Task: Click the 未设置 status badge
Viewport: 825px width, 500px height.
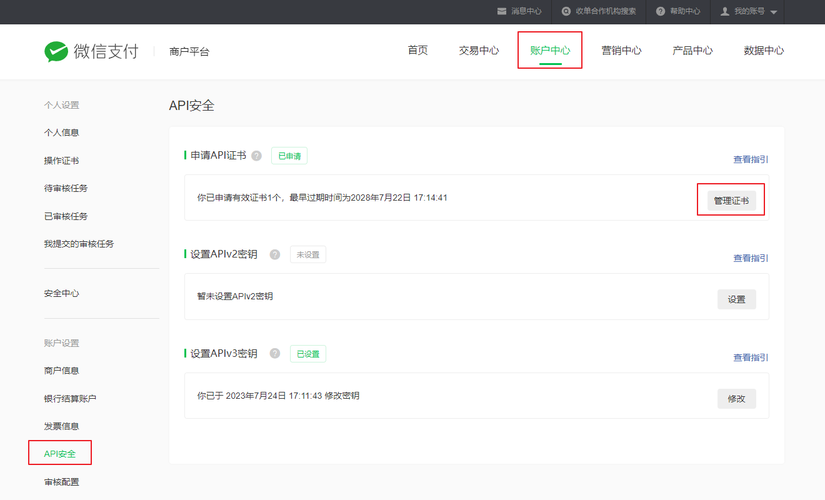Action: tap(307, 254)
